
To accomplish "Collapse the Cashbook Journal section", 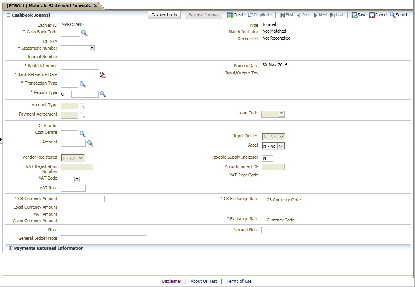I will pyautogui.click(x=8, y=15).
